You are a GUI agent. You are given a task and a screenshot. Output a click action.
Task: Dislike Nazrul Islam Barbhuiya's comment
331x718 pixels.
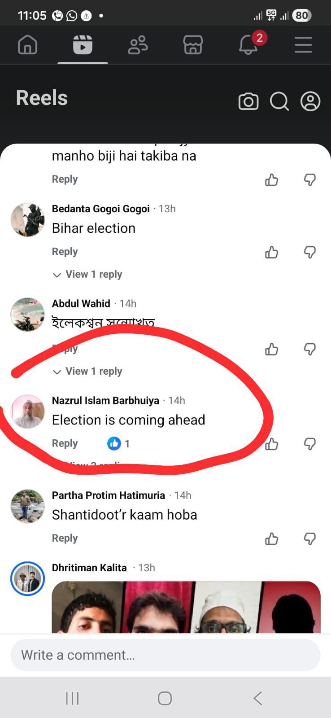[310, 445]
